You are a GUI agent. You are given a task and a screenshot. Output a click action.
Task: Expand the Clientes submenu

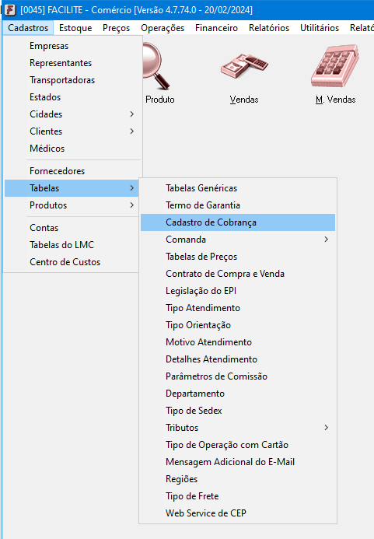[x=72, y=131]
